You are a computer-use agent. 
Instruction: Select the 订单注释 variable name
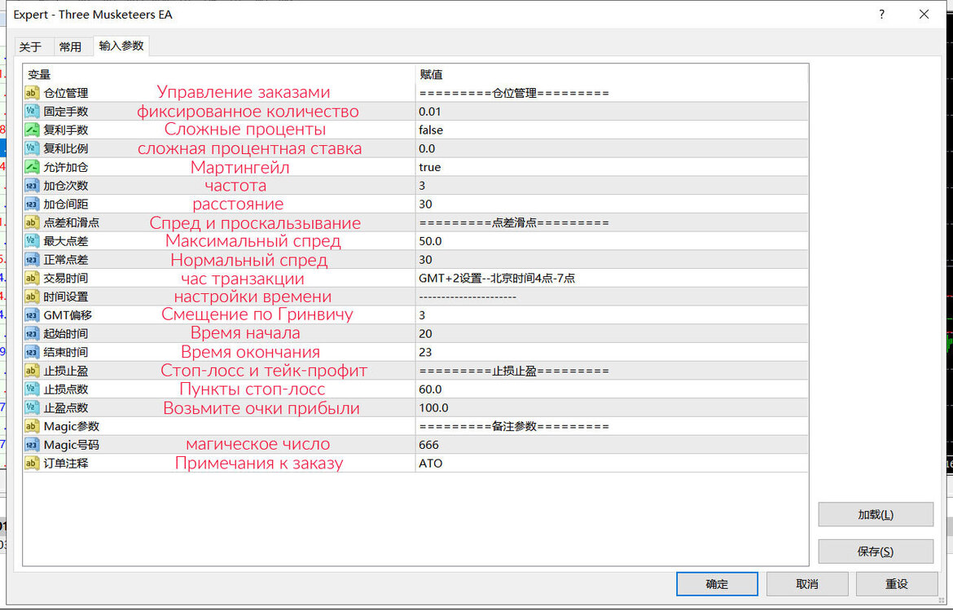[66, 464]
